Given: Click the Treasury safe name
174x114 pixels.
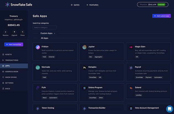Looking at the screenshot, I should [x=14, y=16].
